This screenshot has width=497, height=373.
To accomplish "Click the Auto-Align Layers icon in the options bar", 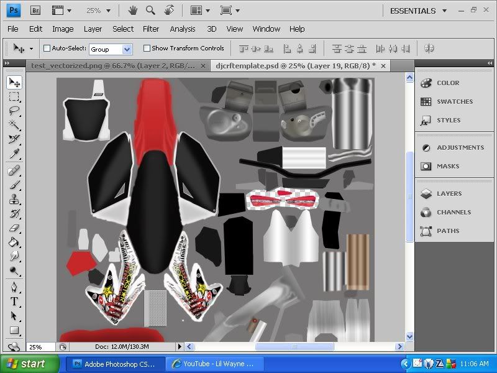I will point(429,48).
